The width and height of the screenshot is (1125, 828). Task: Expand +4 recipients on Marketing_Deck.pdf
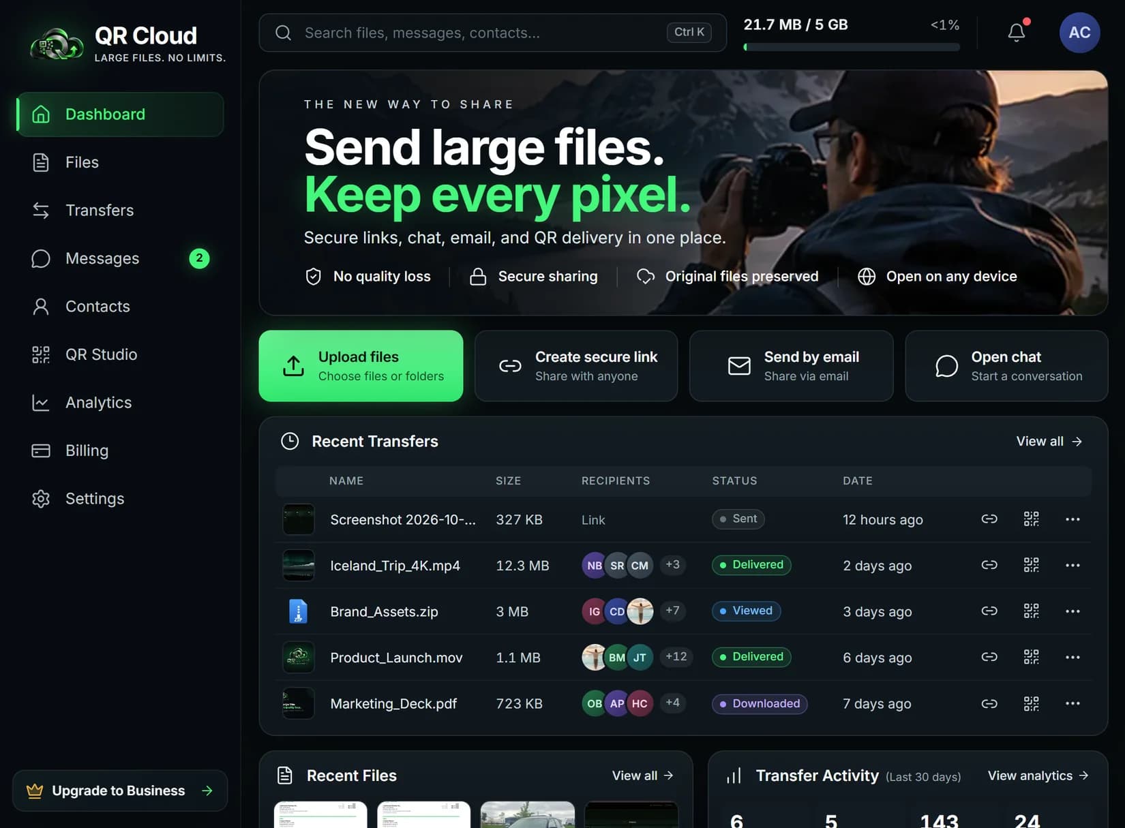672,702
